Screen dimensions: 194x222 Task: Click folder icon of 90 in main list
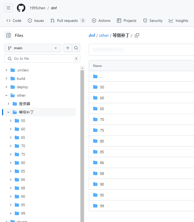pos(95,184)
